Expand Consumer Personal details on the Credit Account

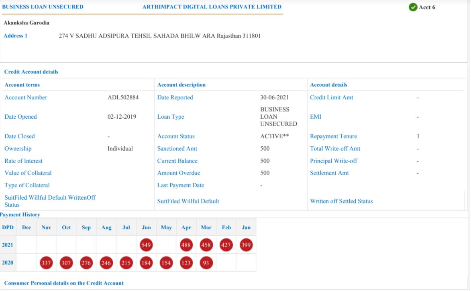pos(63,283)
